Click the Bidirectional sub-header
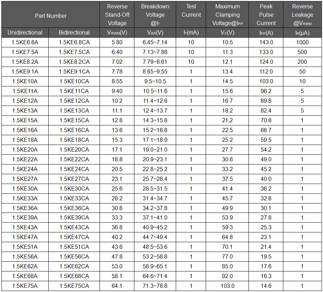323x292 pixels. pyautogui.click(x=74, y=33)
